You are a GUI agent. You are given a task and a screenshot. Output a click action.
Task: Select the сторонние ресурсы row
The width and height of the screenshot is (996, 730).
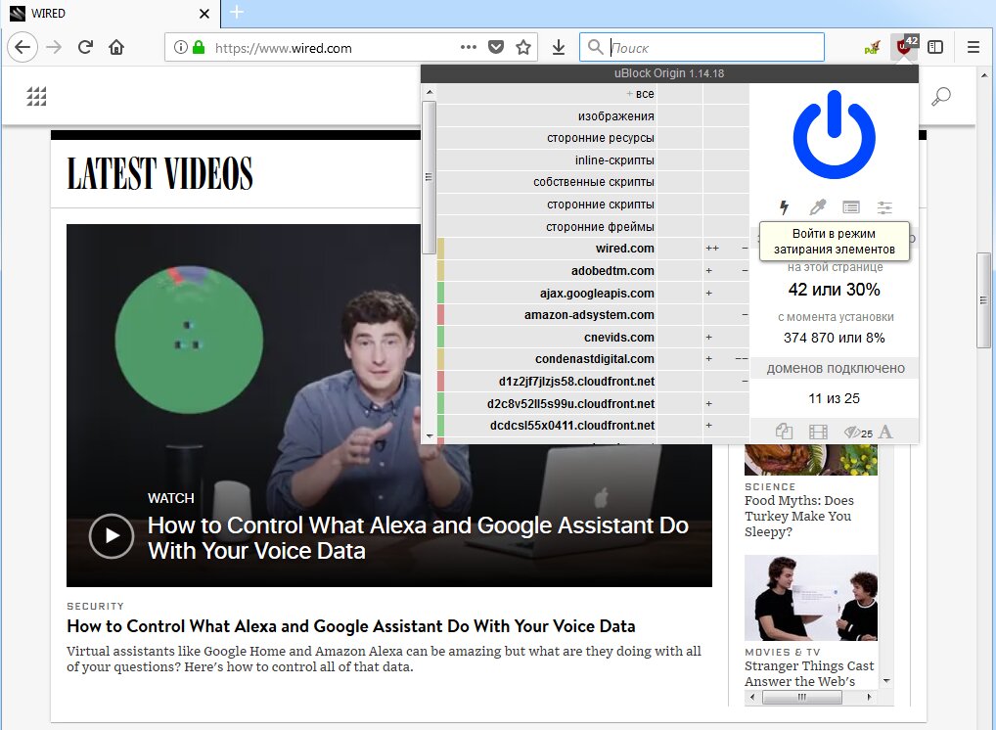546,138
